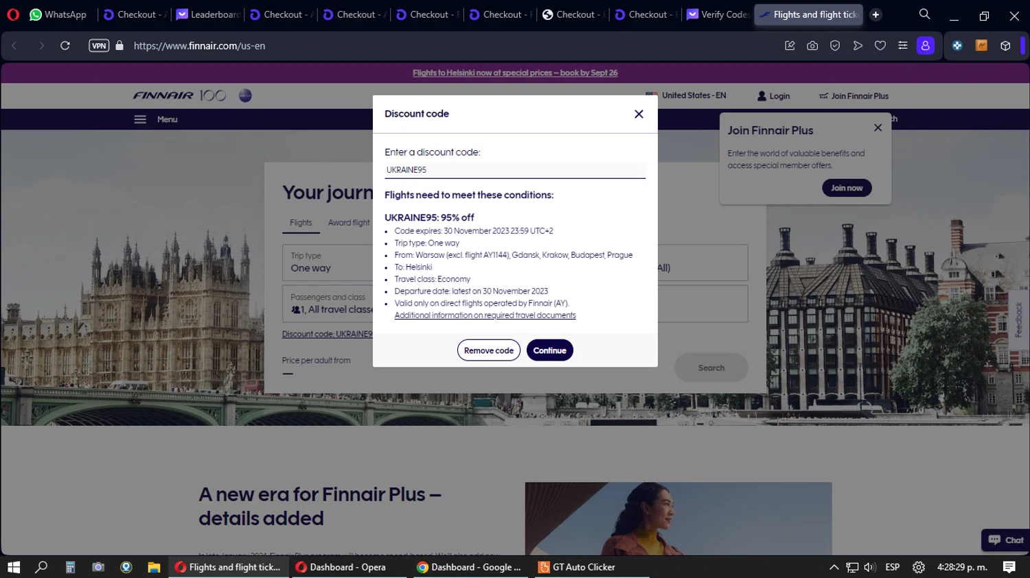1030x578 pixels.
Task: Click the oneworld alliance logo
Action: click(x=245, y=95)
